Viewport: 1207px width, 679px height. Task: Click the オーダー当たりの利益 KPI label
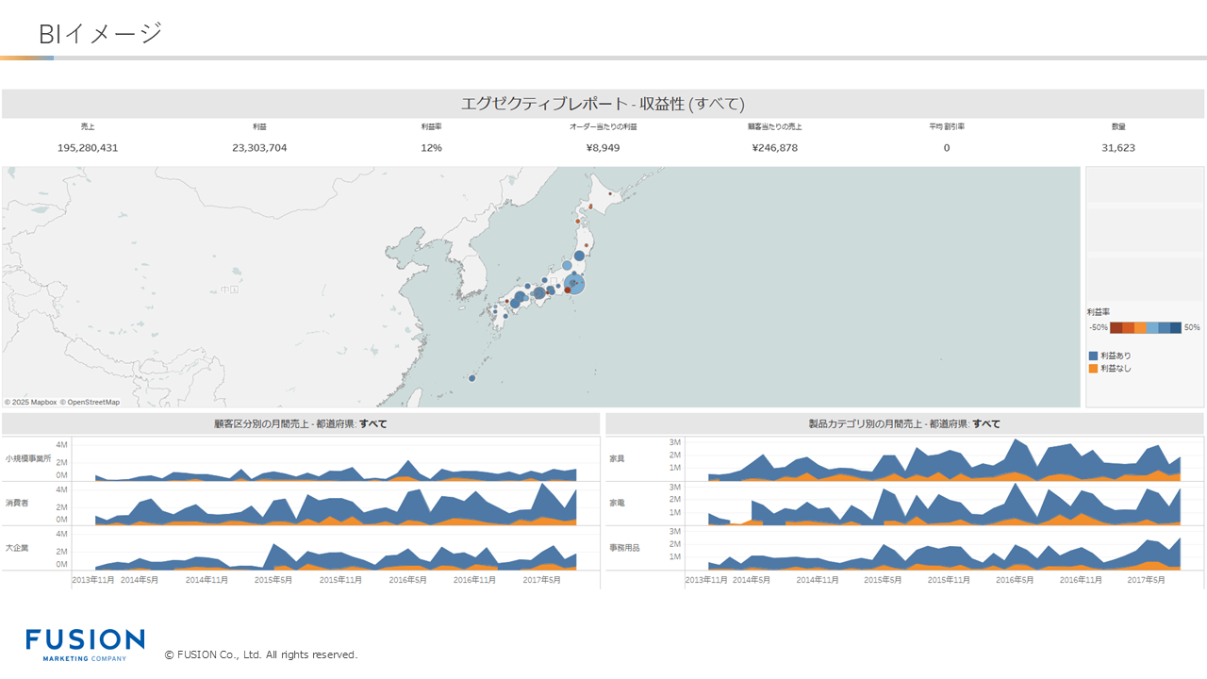tap(603, 126)
